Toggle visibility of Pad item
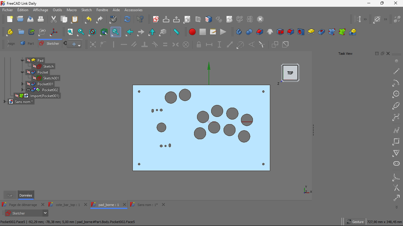 tap(28, 60)
